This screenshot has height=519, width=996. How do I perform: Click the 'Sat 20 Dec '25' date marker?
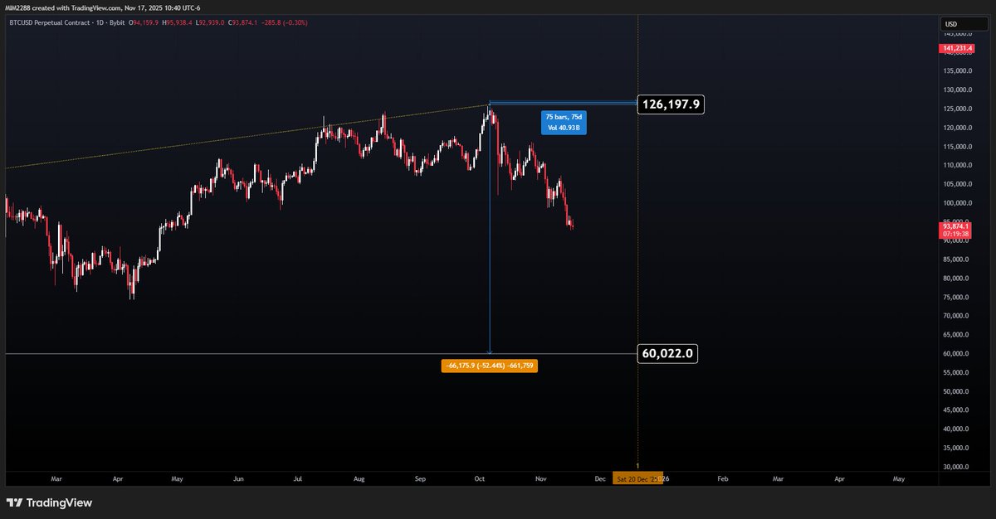point(637,478)
